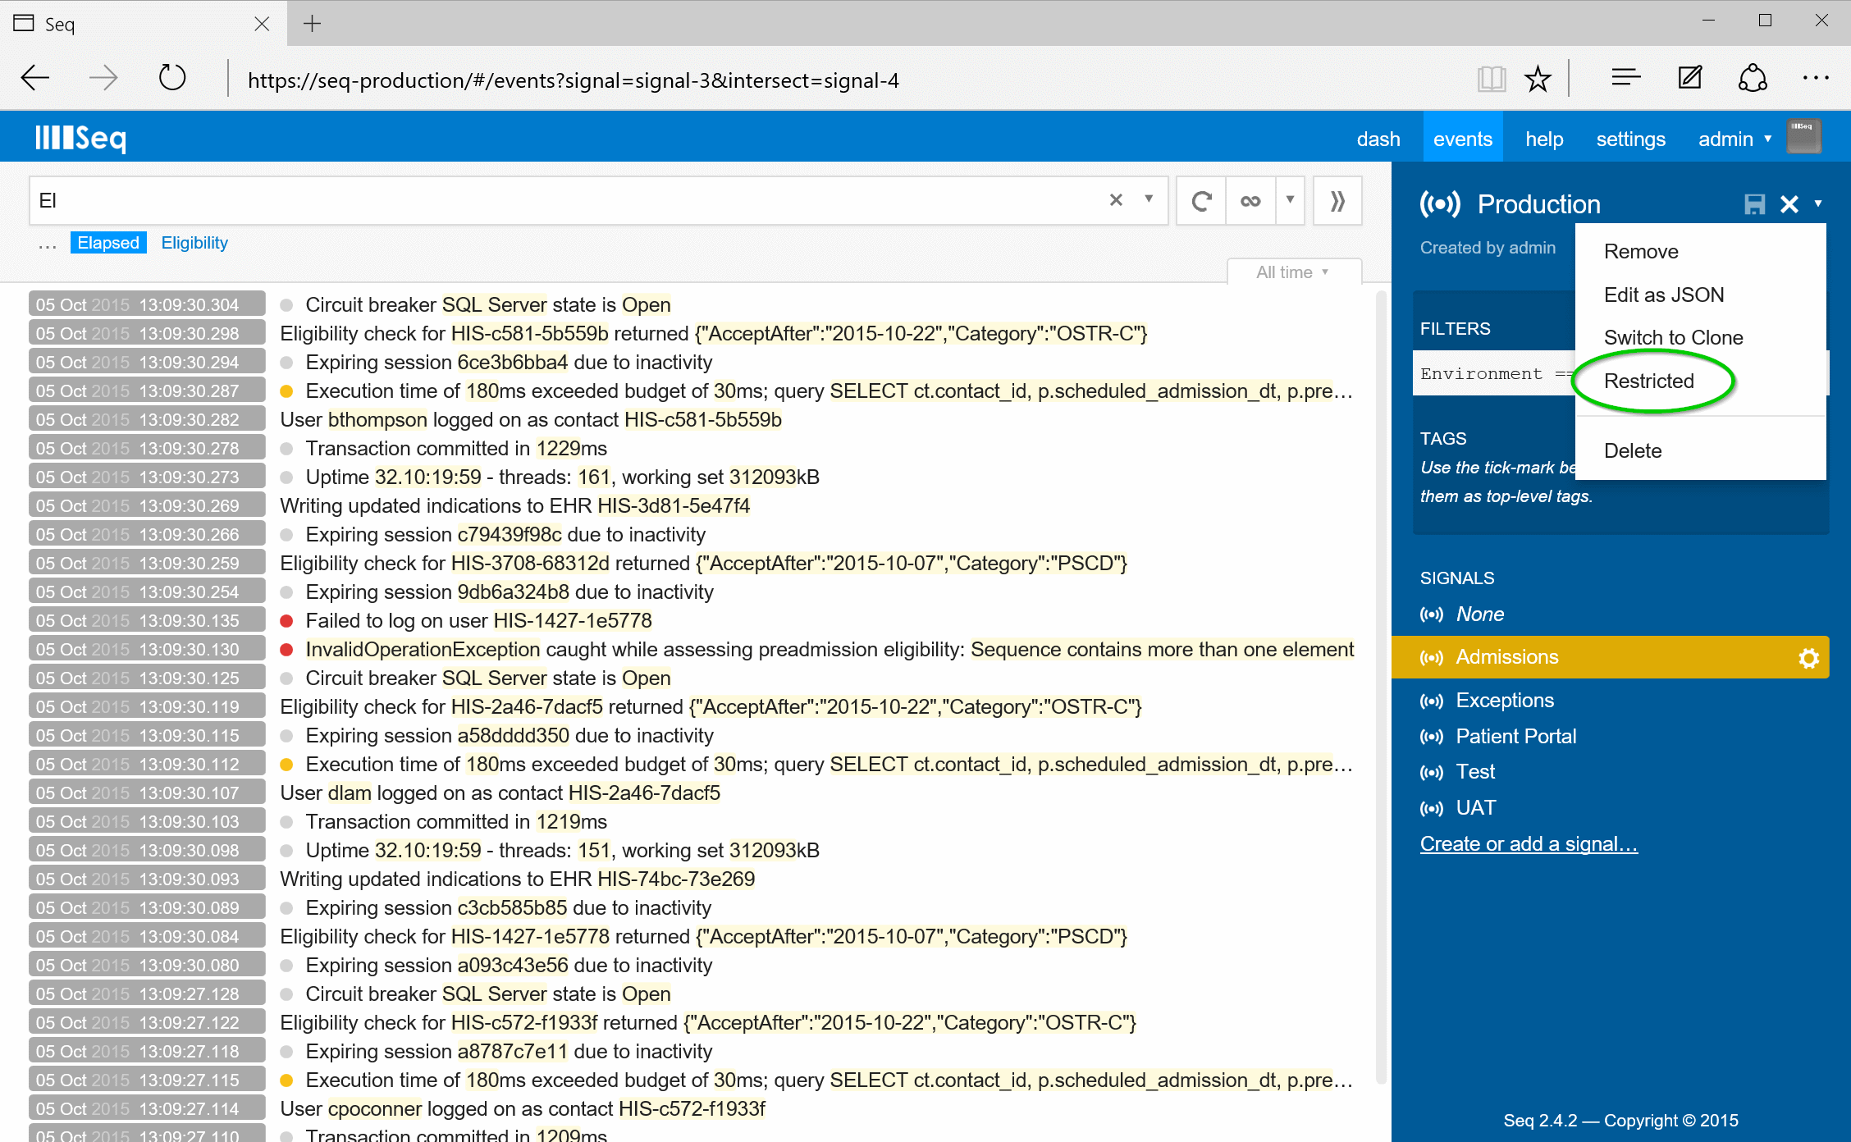This screenshot has width=1851, height=1142.
Task: Choose Remove from the signal menu
Action: coord(1700,252)
